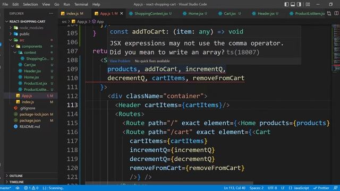Click line number 113 in gutter

72,105
